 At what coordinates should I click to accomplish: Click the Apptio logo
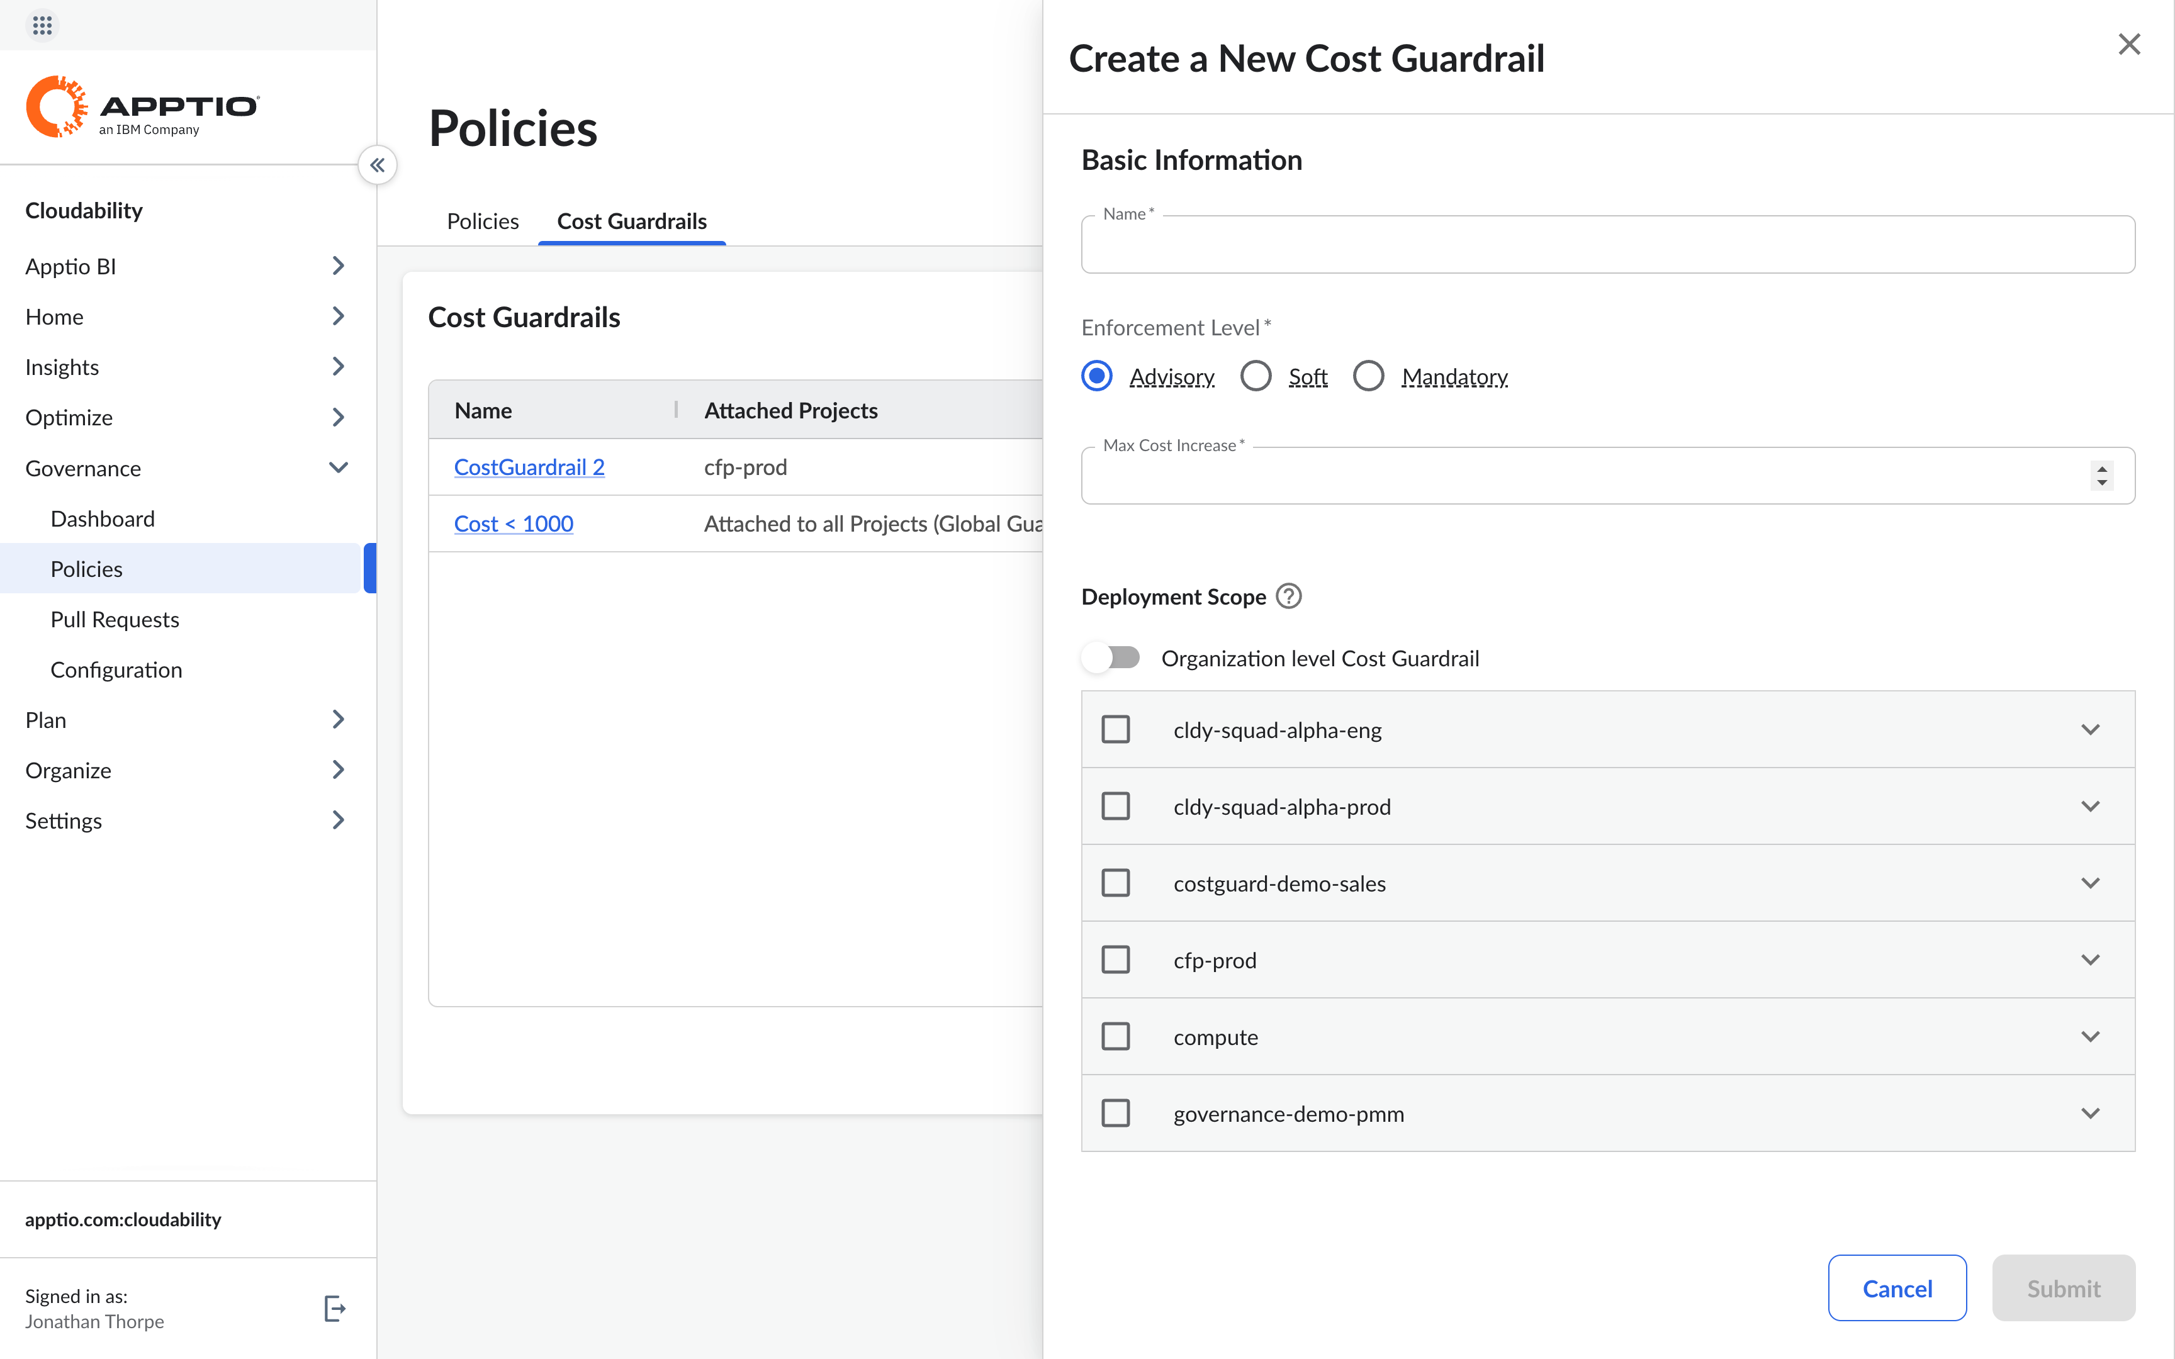tap(142, 107)
